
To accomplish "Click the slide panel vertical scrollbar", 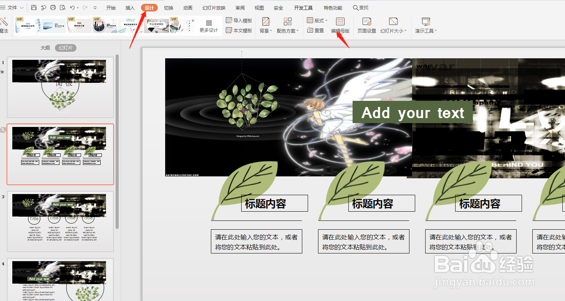I will (117, 142).
